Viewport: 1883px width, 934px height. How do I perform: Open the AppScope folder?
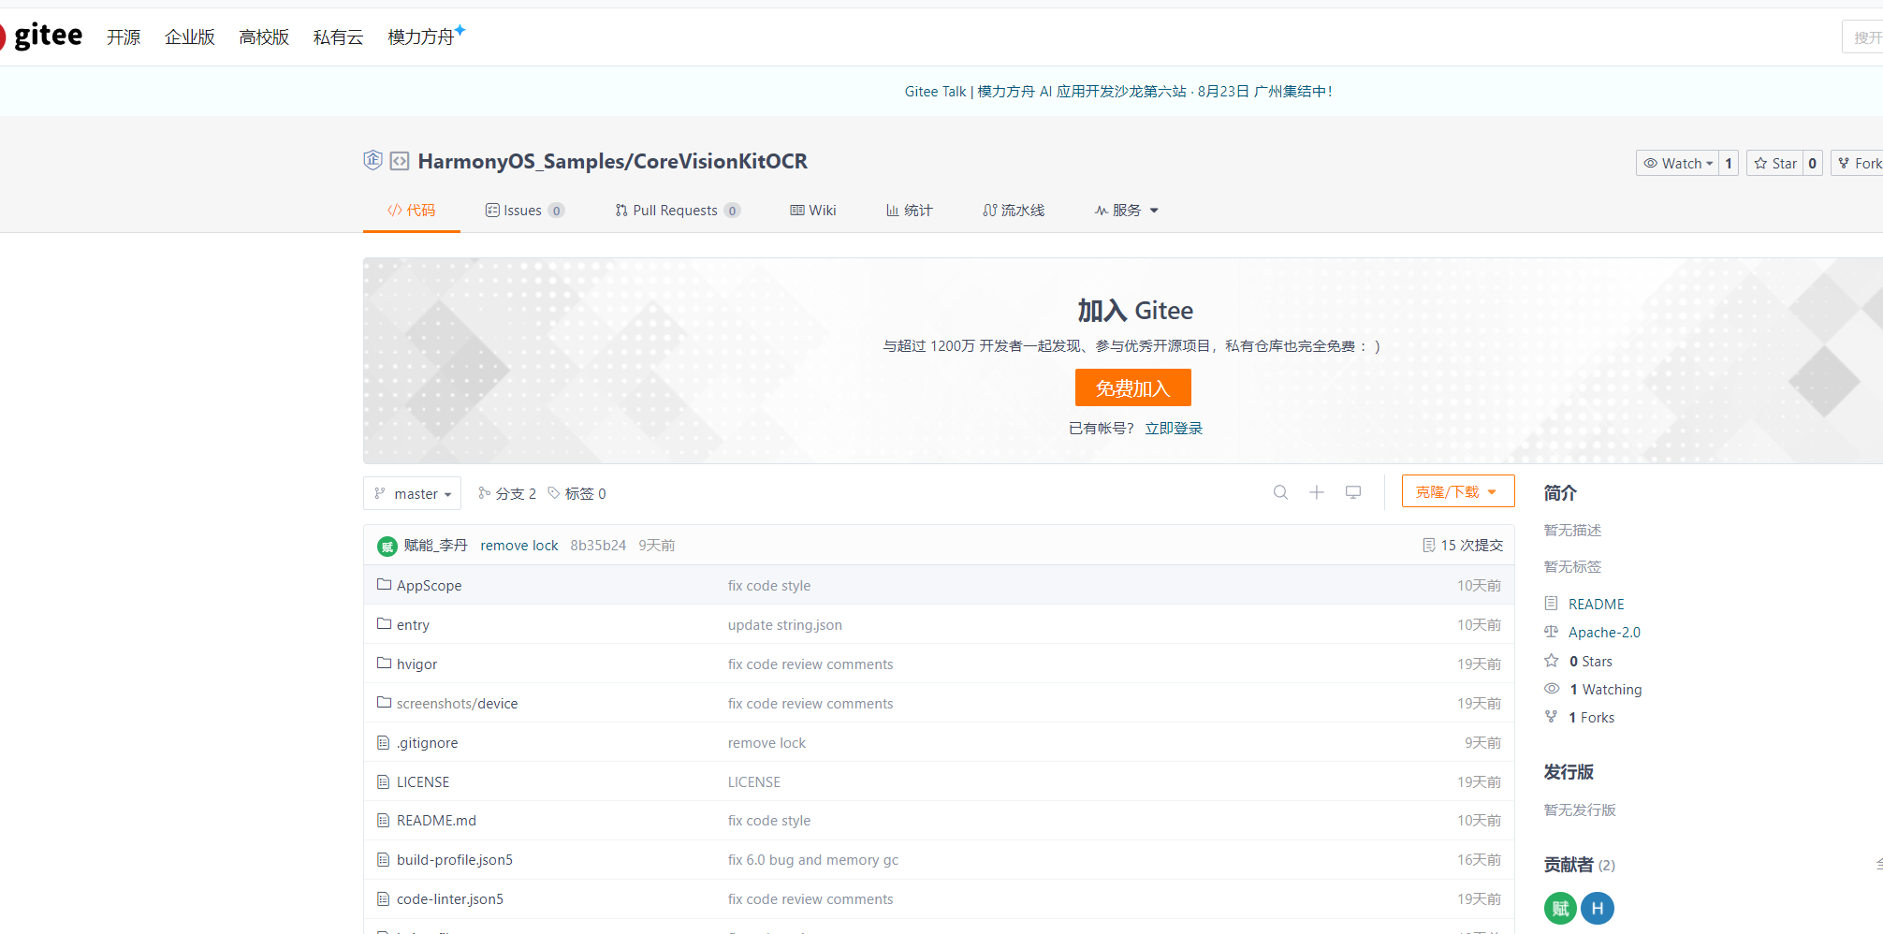pyautogui.click(x=429, y=585)
